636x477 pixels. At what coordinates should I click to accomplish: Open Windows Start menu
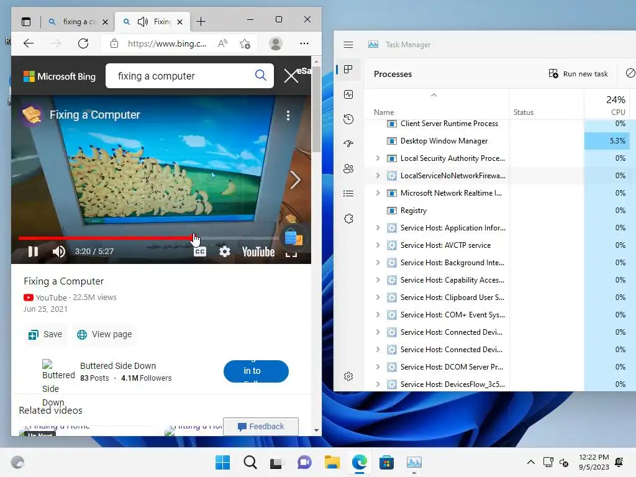222,462
